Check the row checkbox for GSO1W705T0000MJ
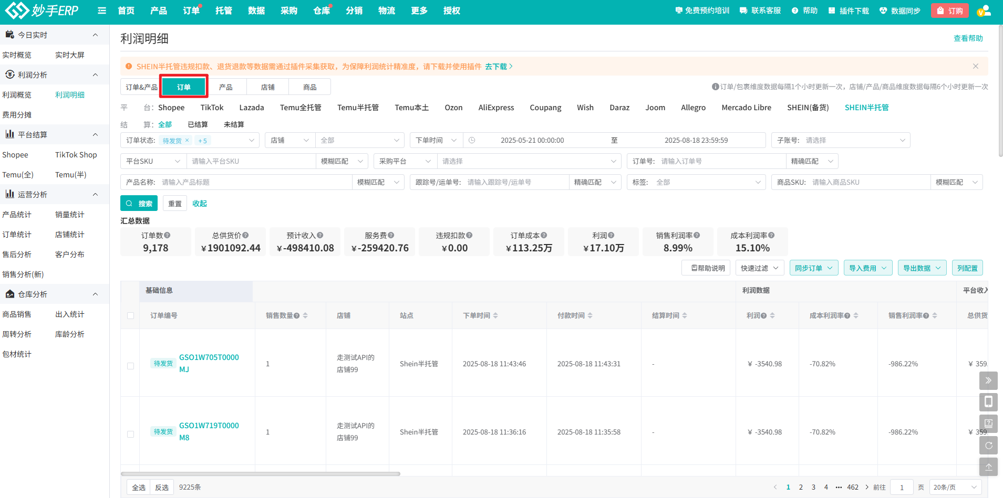1003x498 pixels. (130, 366)
